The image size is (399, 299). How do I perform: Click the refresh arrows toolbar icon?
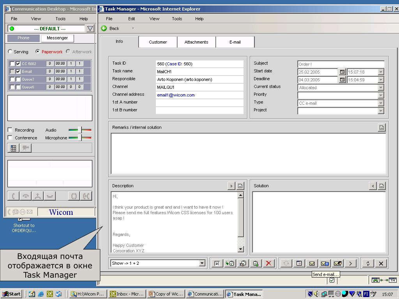[368, 264]
